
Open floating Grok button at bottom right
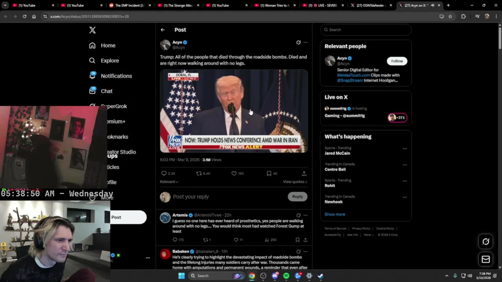(486, 242)
